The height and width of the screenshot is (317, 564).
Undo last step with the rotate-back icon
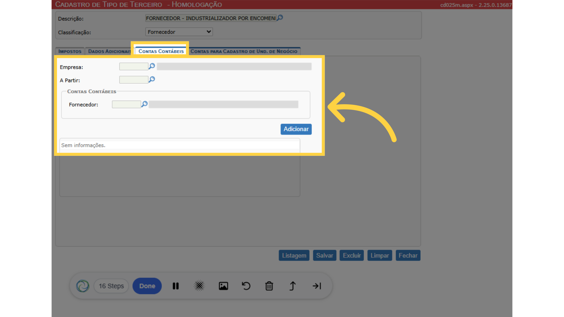(x=246, y=286)
